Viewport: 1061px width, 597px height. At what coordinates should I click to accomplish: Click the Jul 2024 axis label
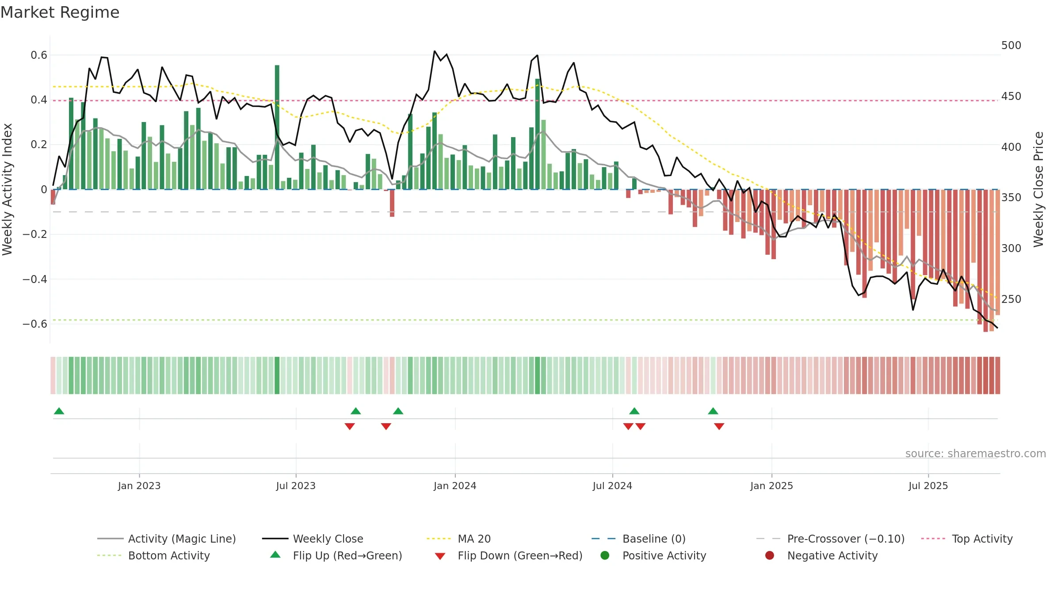[x=612, y=486]
